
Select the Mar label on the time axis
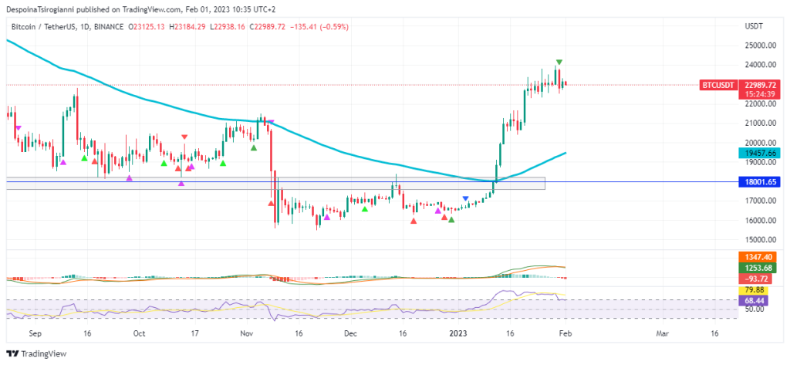(x=661, y=334)
